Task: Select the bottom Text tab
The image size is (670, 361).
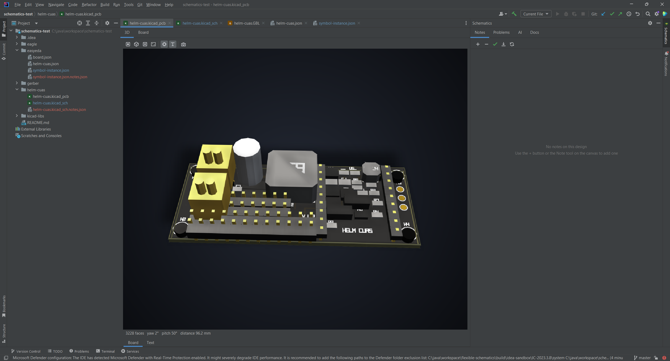Action: (x=150, y=343)
